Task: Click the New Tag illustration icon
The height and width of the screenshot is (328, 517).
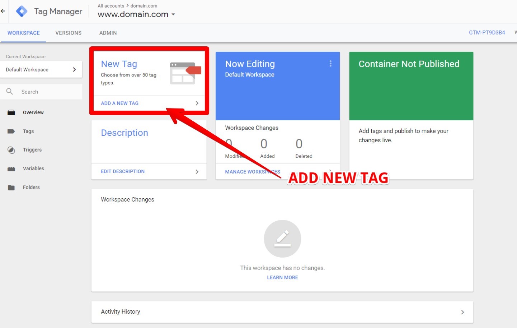Action: [185, 73]
